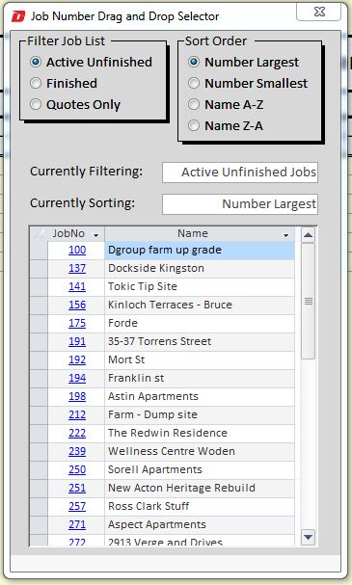The width and height of the screenshot is (352, 585).
Task: Open job number 194 link
Action: (77, 378)
